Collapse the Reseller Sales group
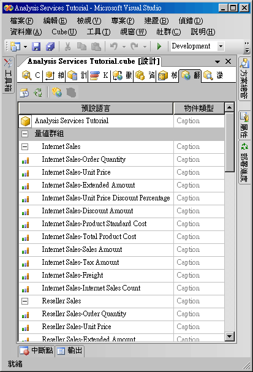Viewport: 253px width, 372px height. point(25,302)
